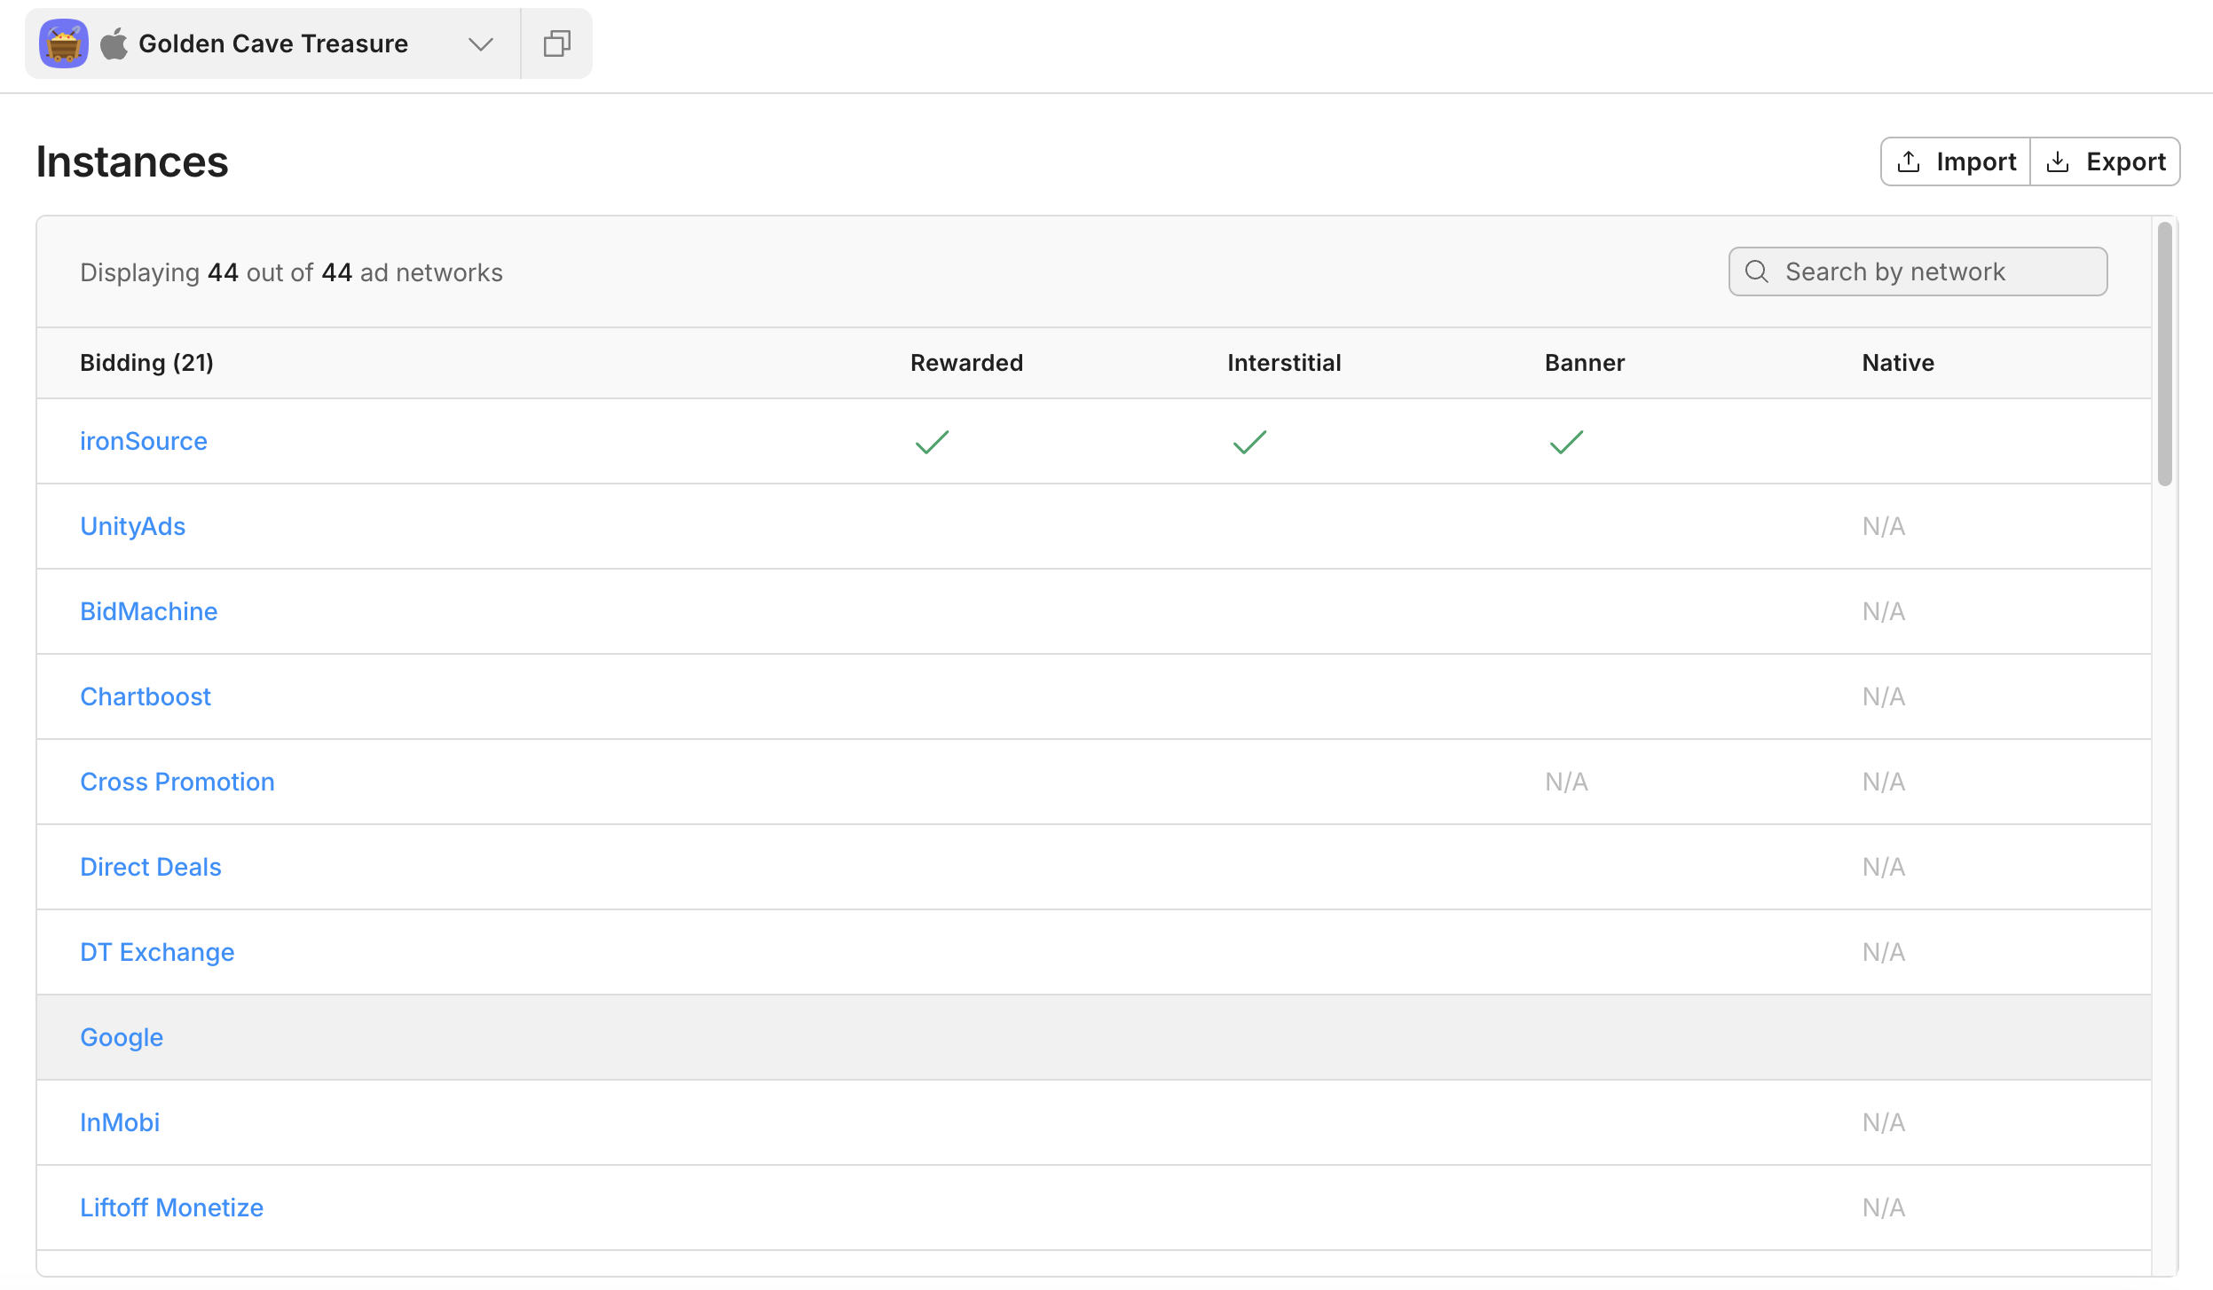2213x1290 pixels.
Task: Click the Import button
Action: [x=1956, y=161]
